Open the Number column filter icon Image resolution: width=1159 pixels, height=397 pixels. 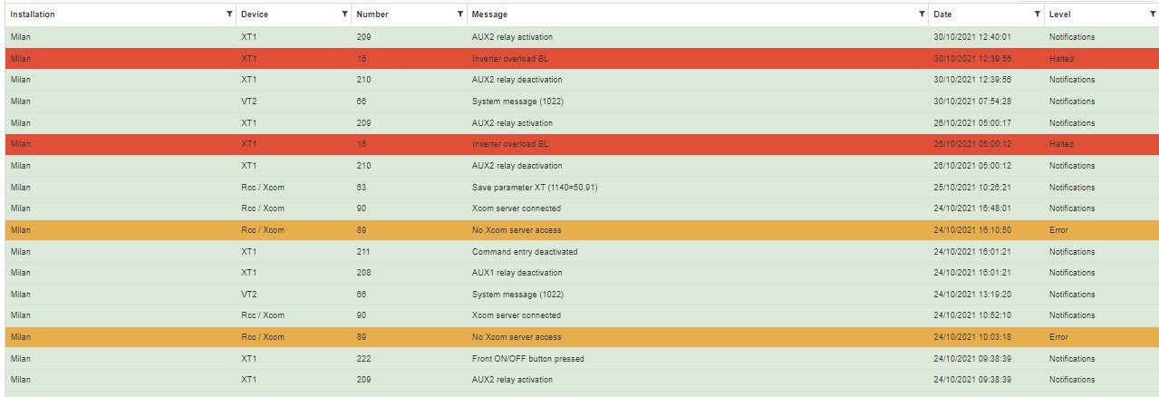tap(459, 15)
